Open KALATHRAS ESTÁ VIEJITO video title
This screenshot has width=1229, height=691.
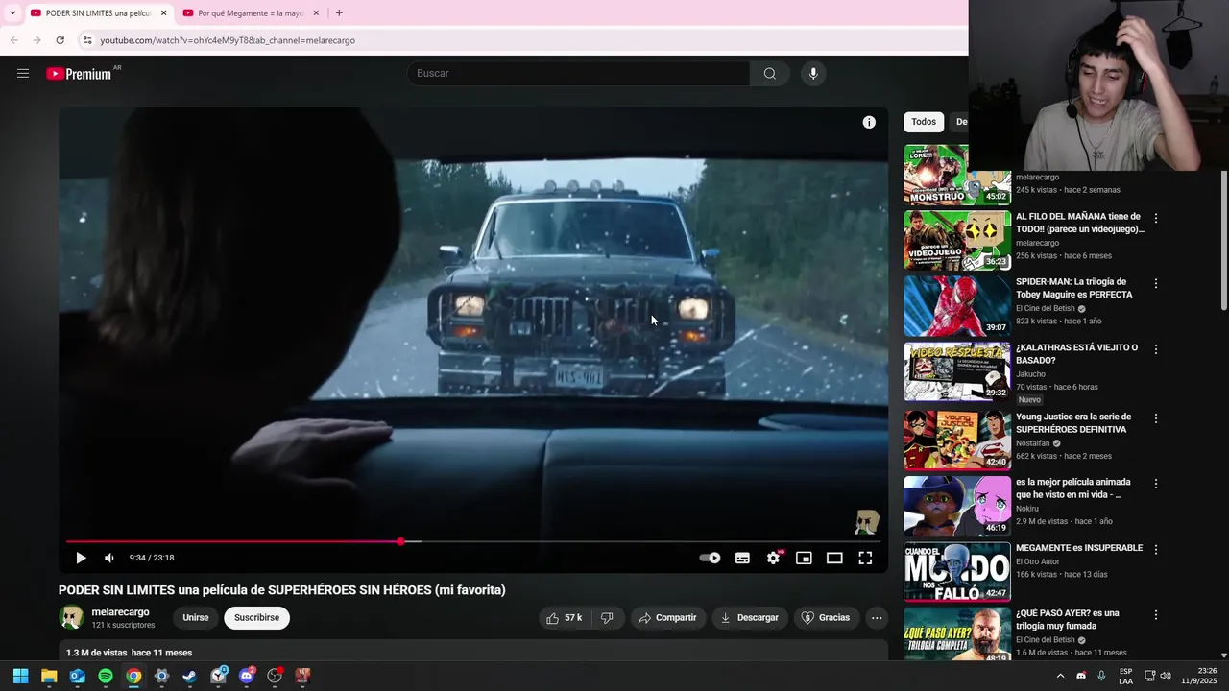(1076, 354)
